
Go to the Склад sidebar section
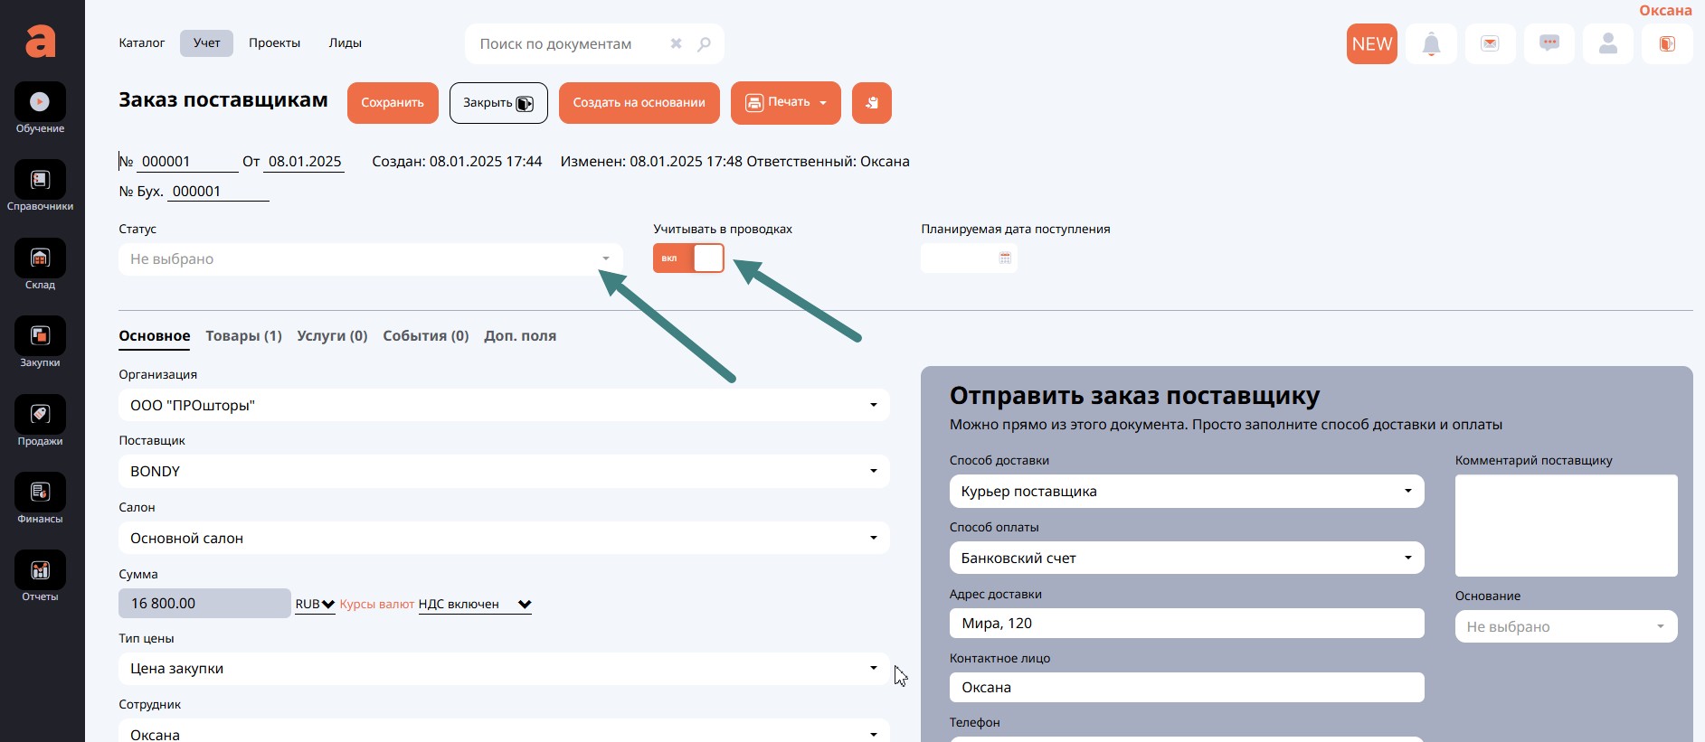coord(40,259)
